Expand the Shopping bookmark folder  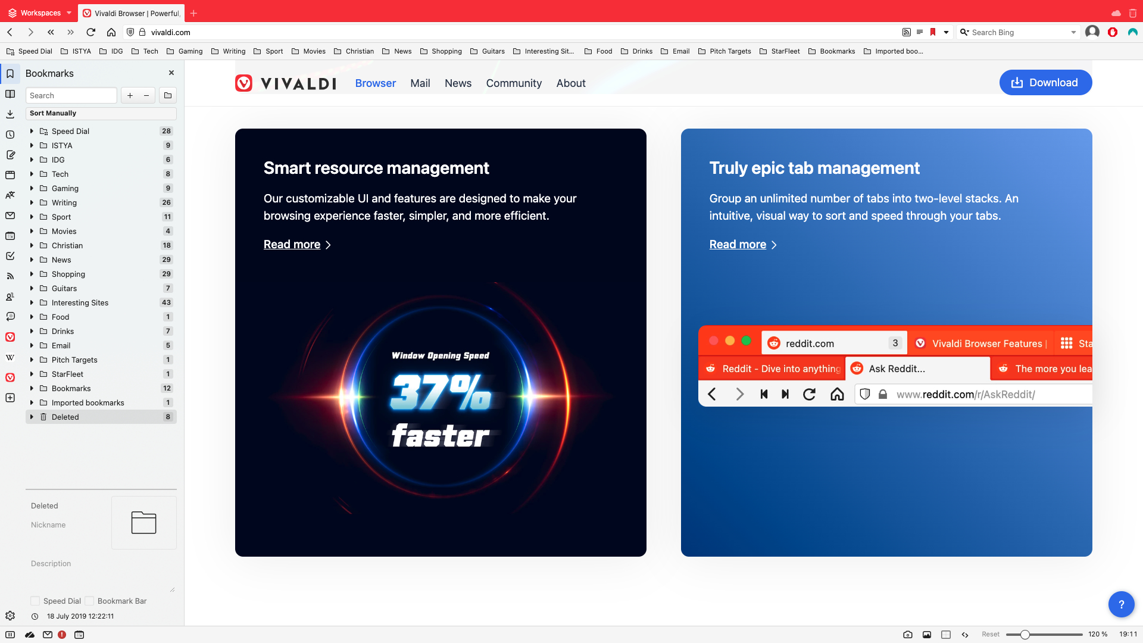[x=32, y=274]
